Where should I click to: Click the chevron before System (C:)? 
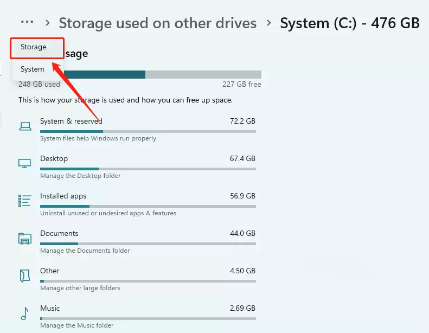click(x=268, y=23)
